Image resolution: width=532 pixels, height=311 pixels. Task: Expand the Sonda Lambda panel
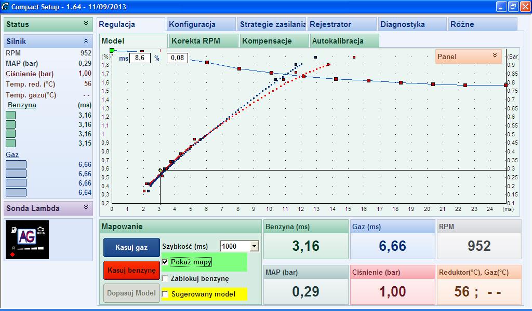[x=86, y=207]
